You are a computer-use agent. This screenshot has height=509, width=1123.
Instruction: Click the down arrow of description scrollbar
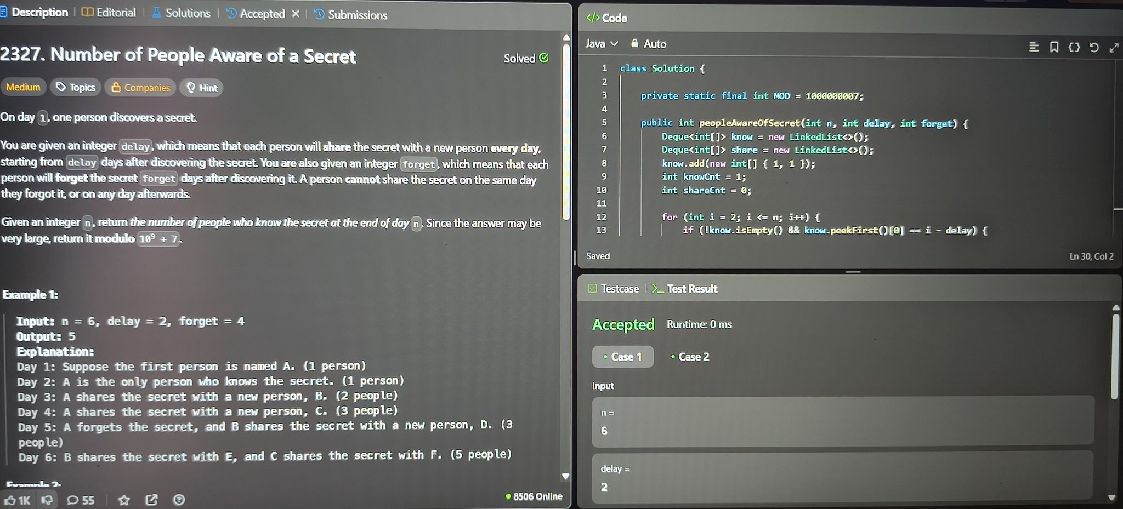click(566, 477)
